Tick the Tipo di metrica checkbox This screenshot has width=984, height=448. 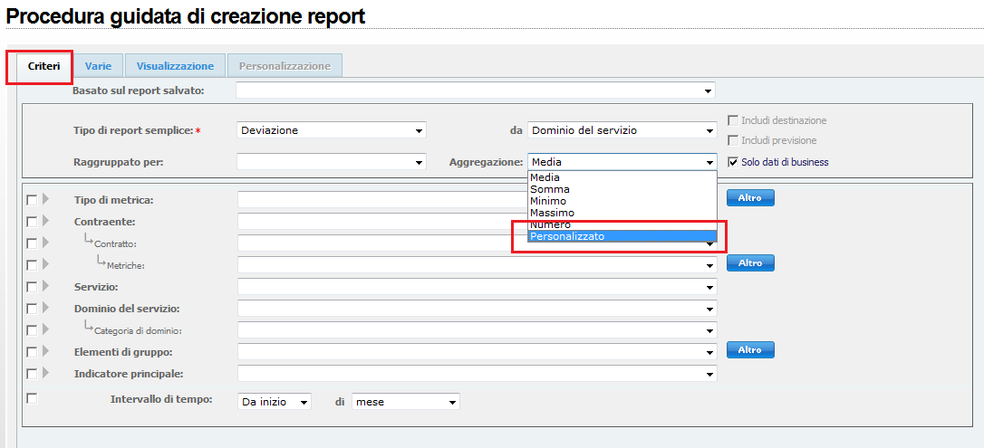[x=33, y=199]
